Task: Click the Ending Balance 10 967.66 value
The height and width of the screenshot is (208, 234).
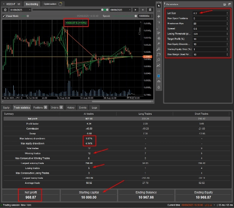Action: (146, 197)
